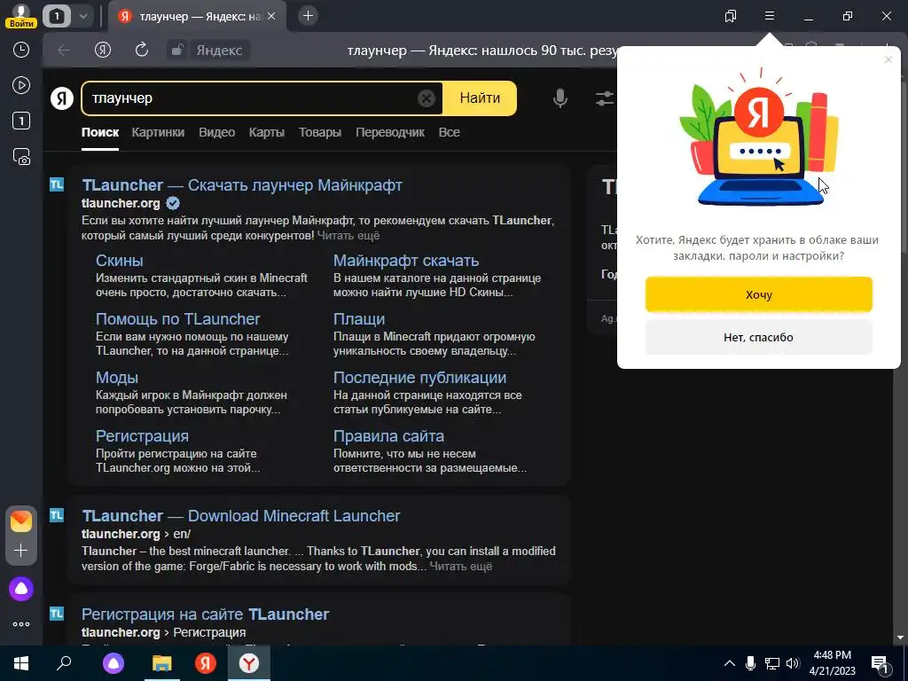The height and width of the screenshot is (681, 908).
Task: Expand English result with Читать ещё
Action: 461,567
